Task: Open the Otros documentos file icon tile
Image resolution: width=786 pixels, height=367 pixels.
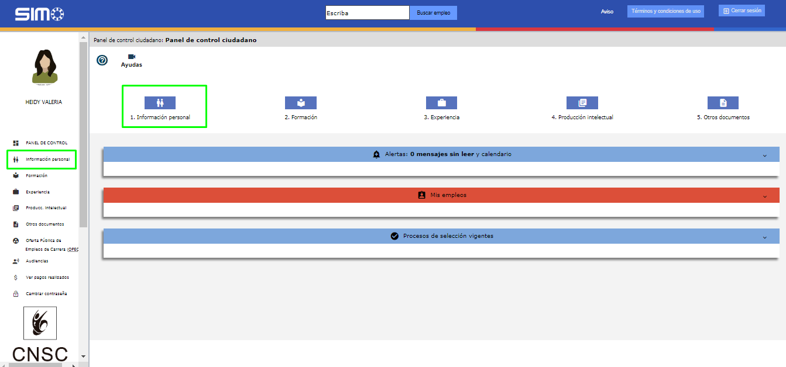Action: pyautogui.click(x=723, y=103)
